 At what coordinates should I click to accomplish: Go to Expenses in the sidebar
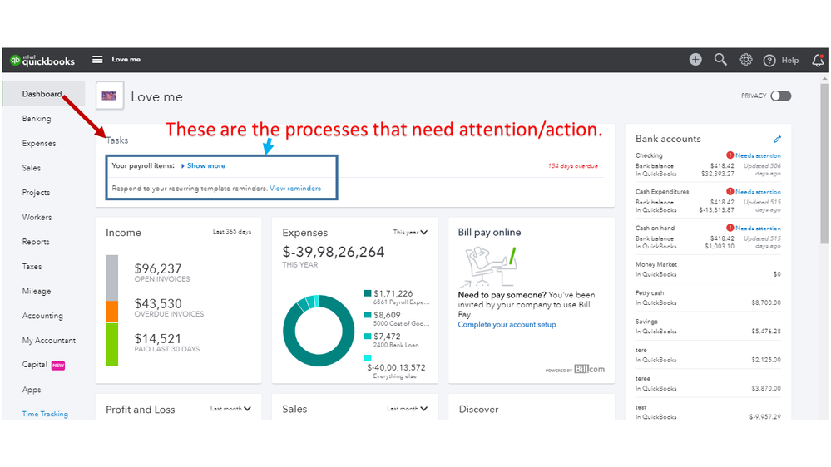[39, 143]
